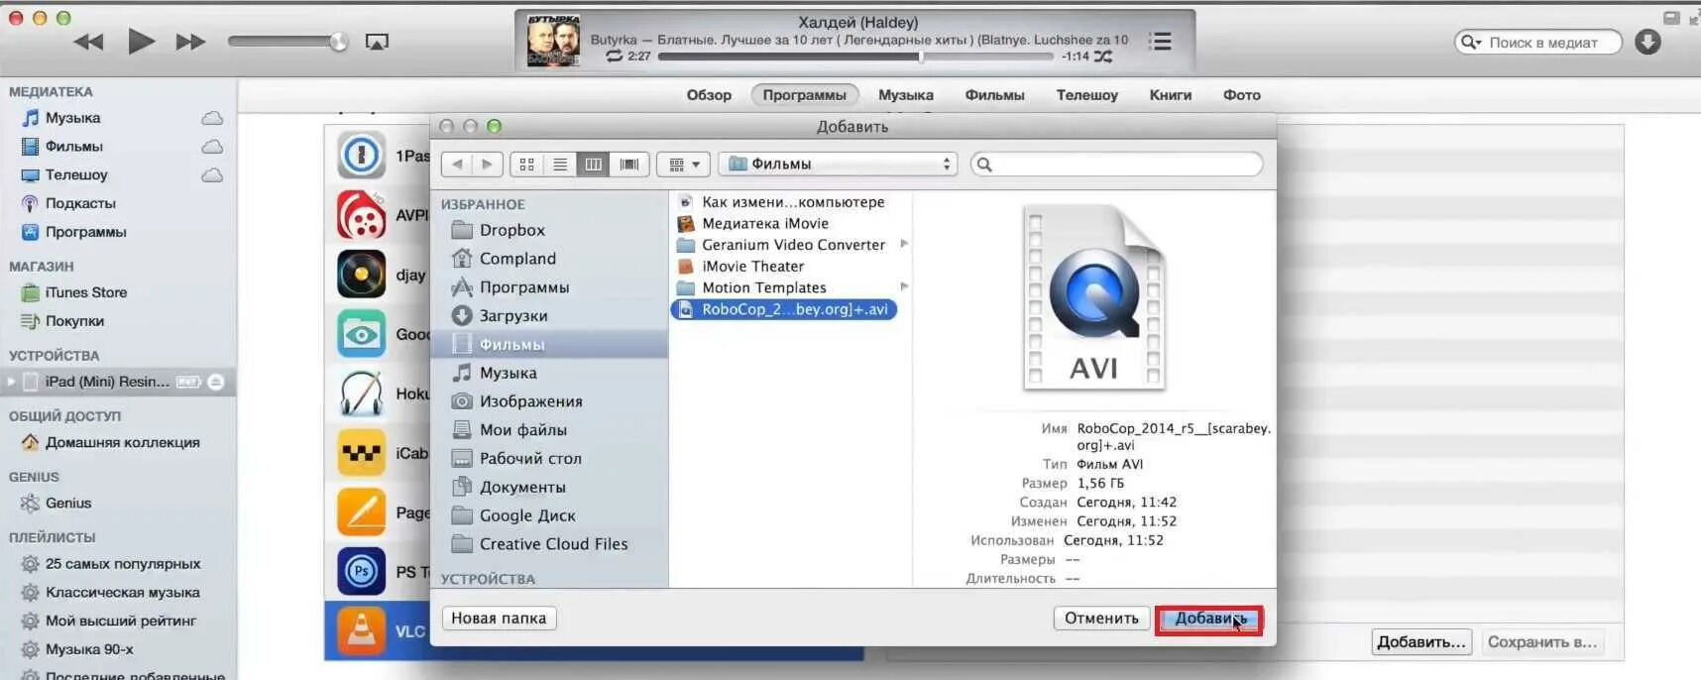Select the AVPlayer app icon in the list
The height and width of the screenshot is (680, 1701).
tap(361, 215)
